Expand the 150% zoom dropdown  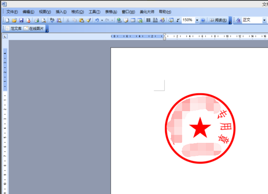197,20
